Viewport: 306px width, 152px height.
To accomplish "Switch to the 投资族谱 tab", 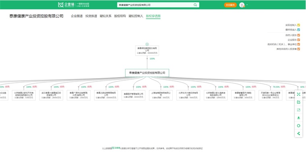I will (x=91, y=16).
